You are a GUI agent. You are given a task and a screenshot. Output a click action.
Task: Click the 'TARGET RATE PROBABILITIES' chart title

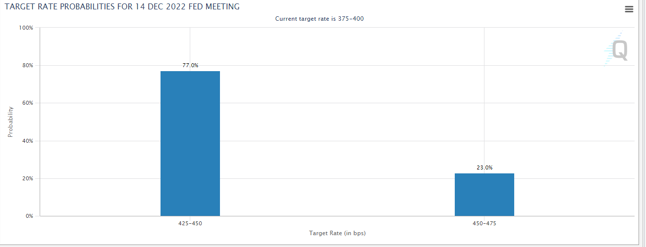(x=122, y=7)
